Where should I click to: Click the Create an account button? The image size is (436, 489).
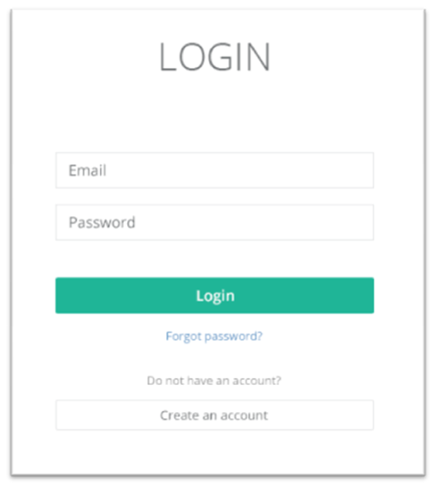pyautogui.click(x=214, y=415)
